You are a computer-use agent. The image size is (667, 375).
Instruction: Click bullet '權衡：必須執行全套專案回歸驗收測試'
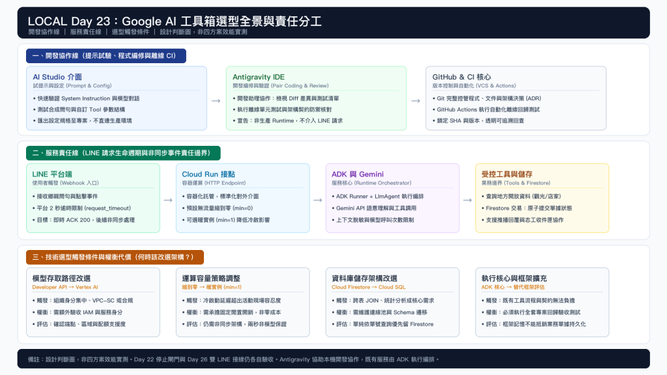[532, 312]
